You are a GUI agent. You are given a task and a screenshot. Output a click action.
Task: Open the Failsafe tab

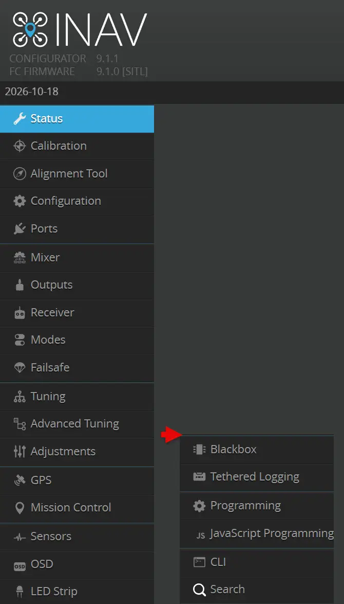pos(77,368)
